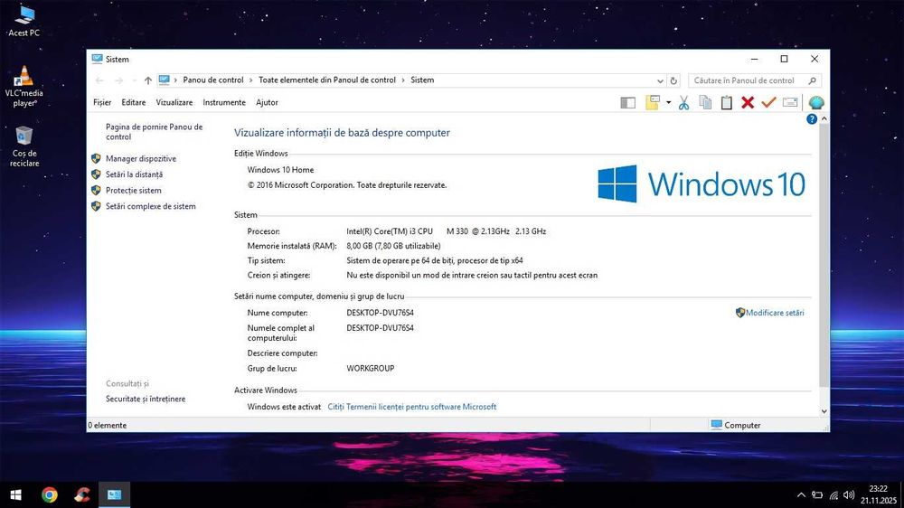
Task: Click Modificare setări link
Action: [775, 313]
